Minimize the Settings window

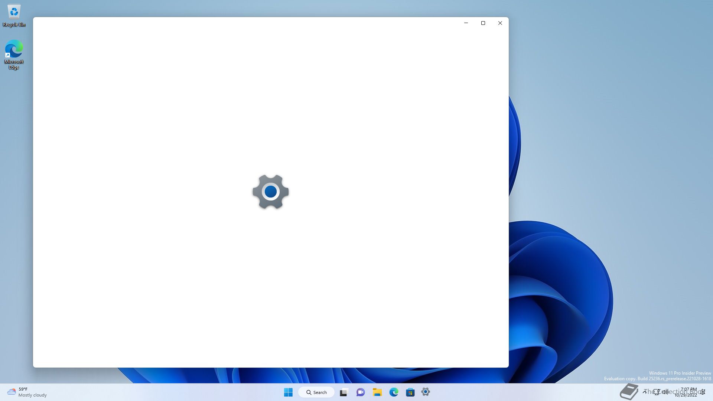[466, 23]
